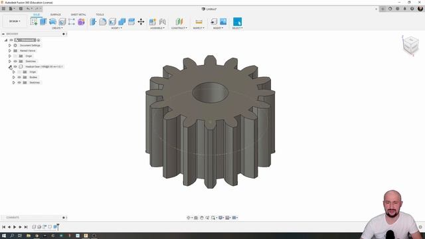Toggle visibility of Helical Gear component
Screen dimensions: 425x239
15,66
